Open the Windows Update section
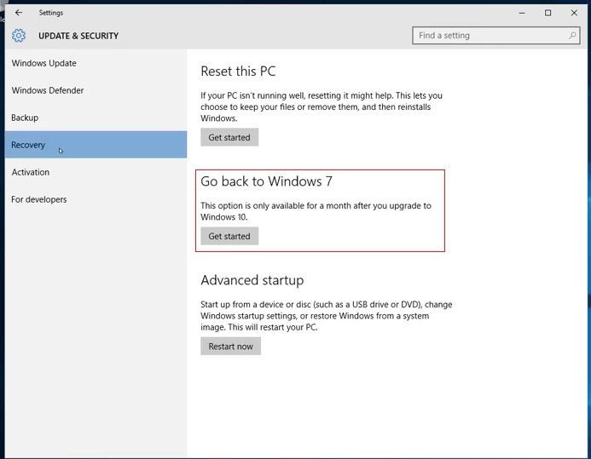The image size is (591, 459). (x=44, y=63)
